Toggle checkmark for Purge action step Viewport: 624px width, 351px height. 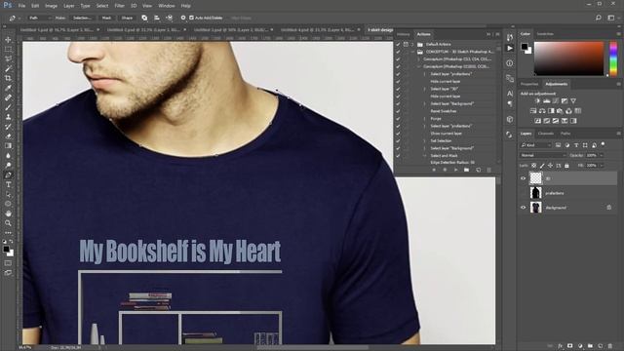[398, 119]
